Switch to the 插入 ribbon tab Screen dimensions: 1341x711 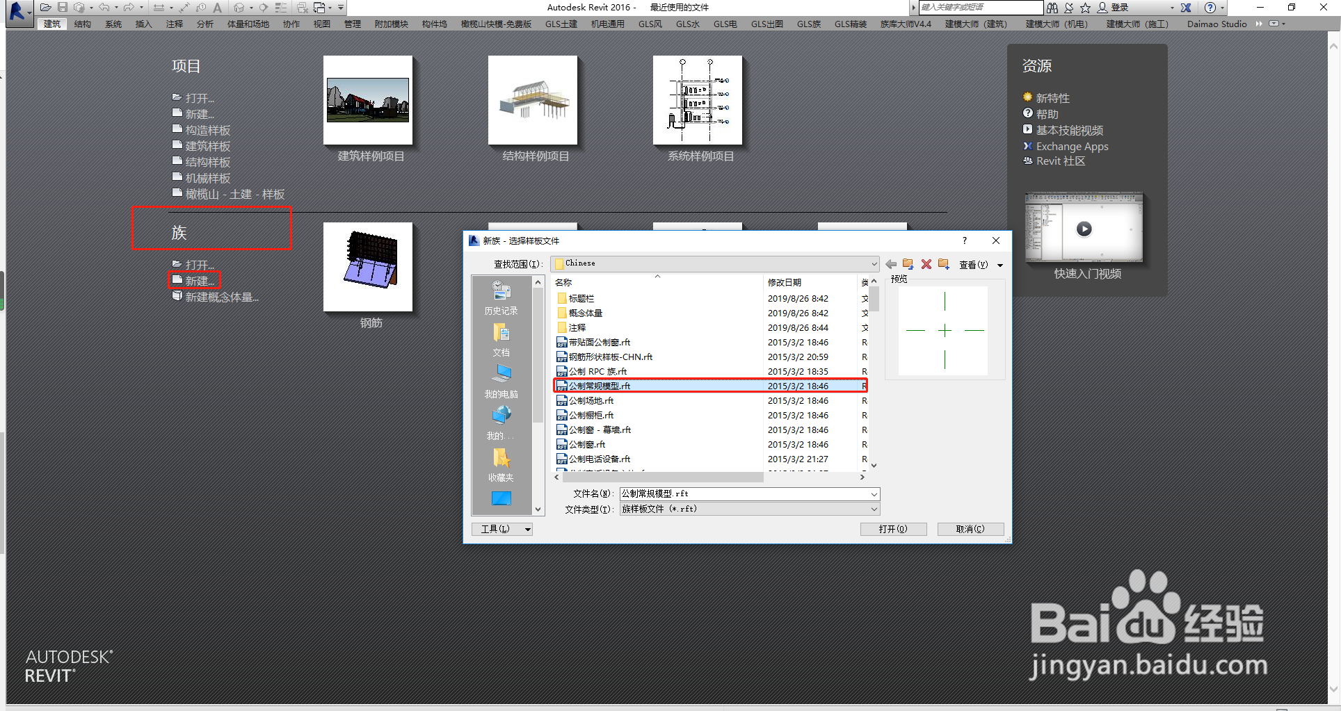pos(143,24)
